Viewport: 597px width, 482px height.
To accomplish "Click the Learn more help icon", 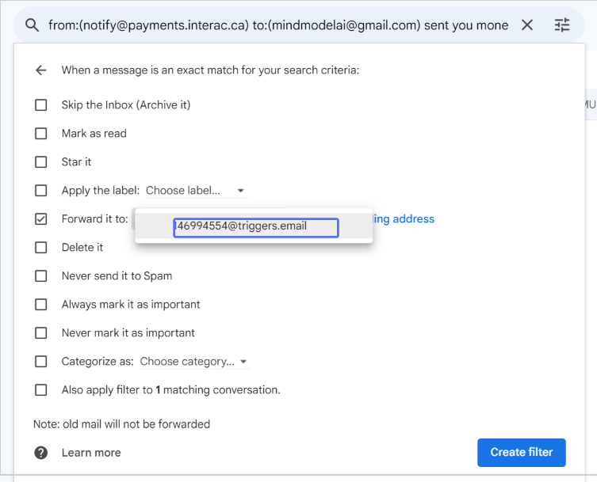I will pyautogui.click(x=40, y=453).
